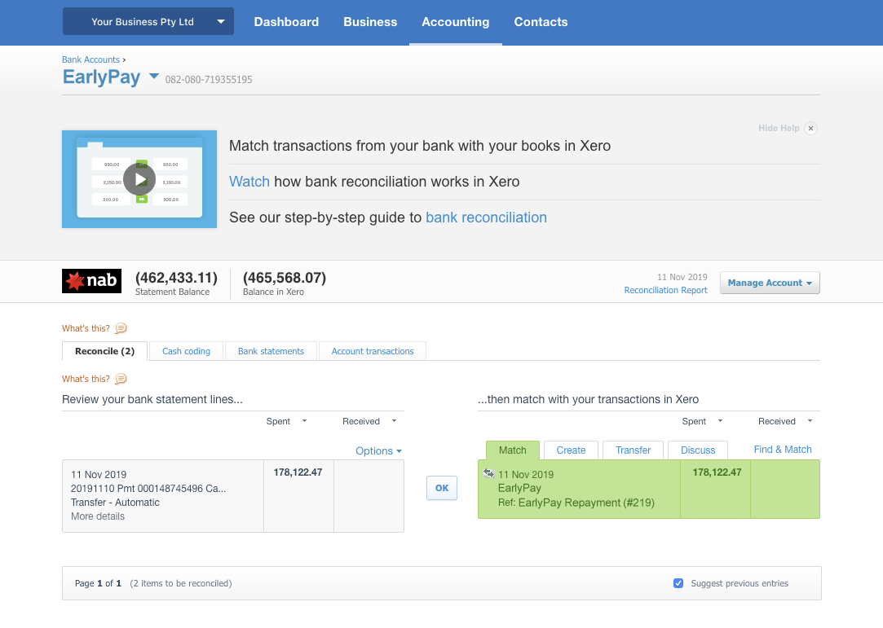Select the Create tab
Image resolution: width=883 pixels, height=628 pixels.
[x=571, y=450]
